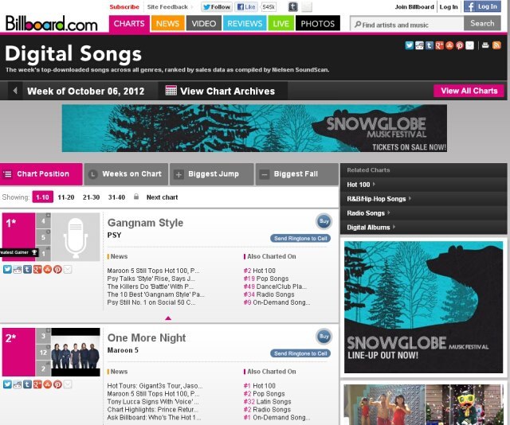The image size is (510, 425).
Task: Click the View All Charts button
Action: [469, 91]
